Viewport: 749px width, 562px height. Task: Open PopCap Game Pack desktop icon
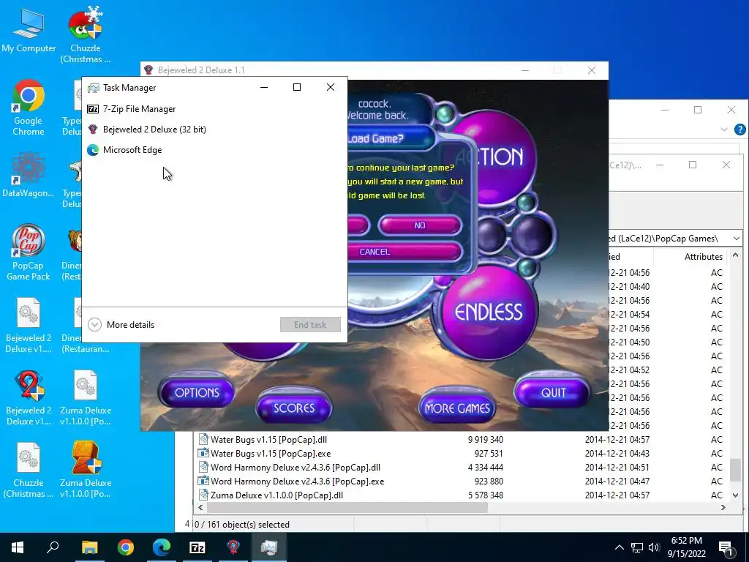(29, 252)
